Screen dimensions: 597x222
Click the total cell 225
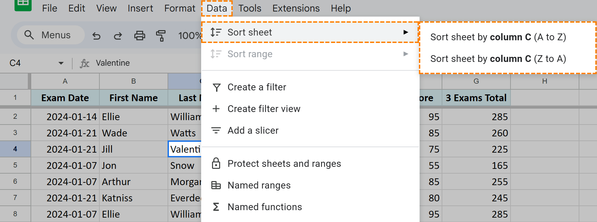coord(476,149)
